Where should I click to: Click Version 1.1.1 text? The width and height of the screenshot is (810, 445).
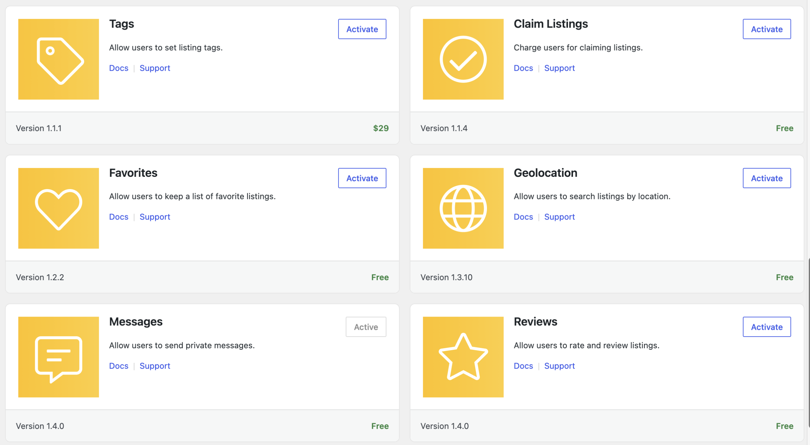pyautogui.click(x=39, y=128)
